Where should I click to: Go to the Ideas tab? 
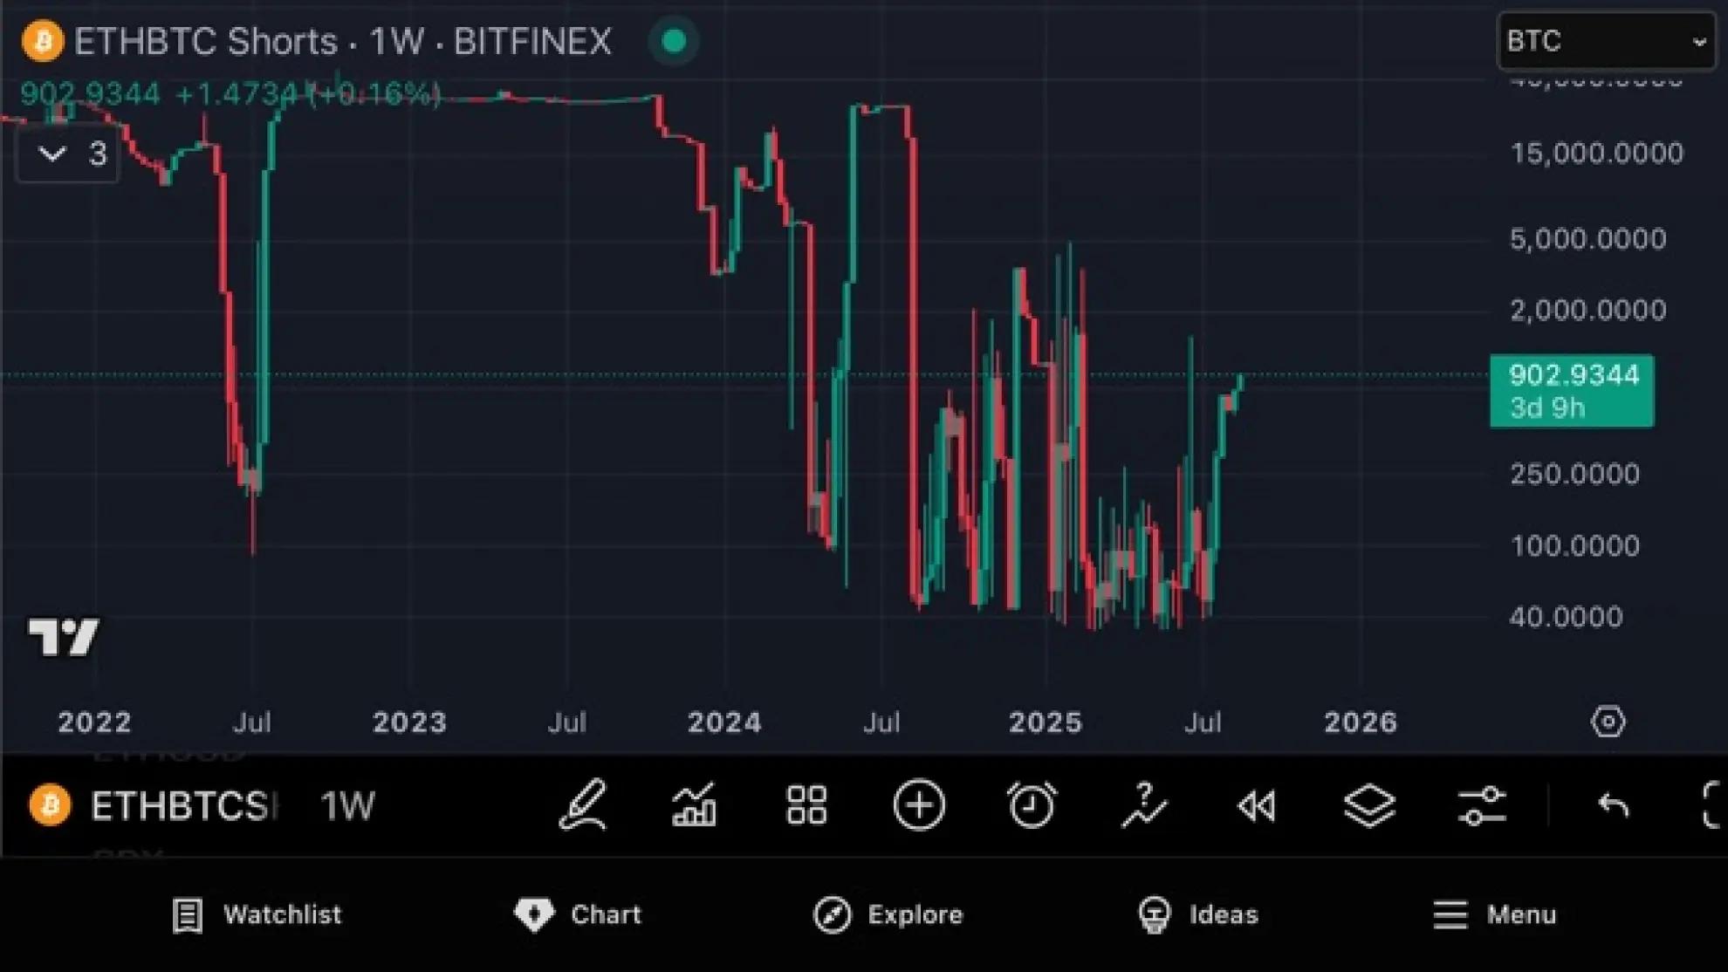point(1198,914)
